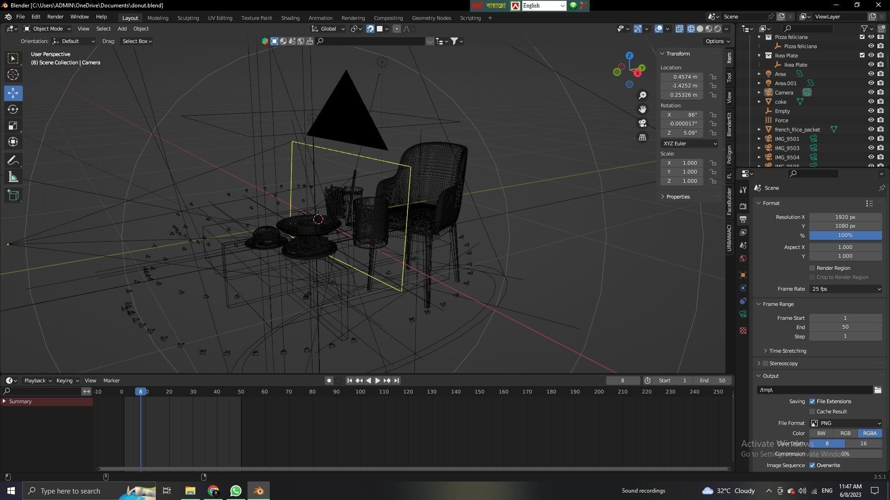The height and width of the screenshot is (500, 890).
Task: Open the Object Data camera properties tab
Action: tap(743, 314)
